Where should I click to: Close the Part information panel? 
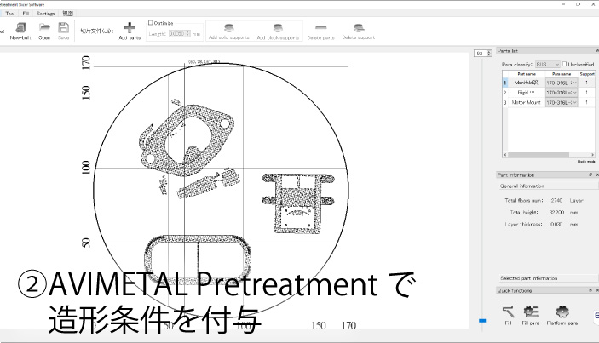[x=597, y=174]
